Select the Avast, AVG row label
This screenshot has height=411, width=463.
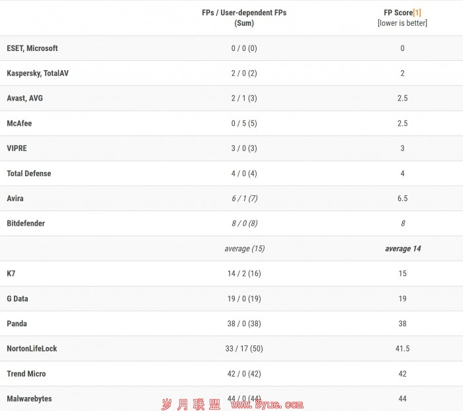point(25,98)
